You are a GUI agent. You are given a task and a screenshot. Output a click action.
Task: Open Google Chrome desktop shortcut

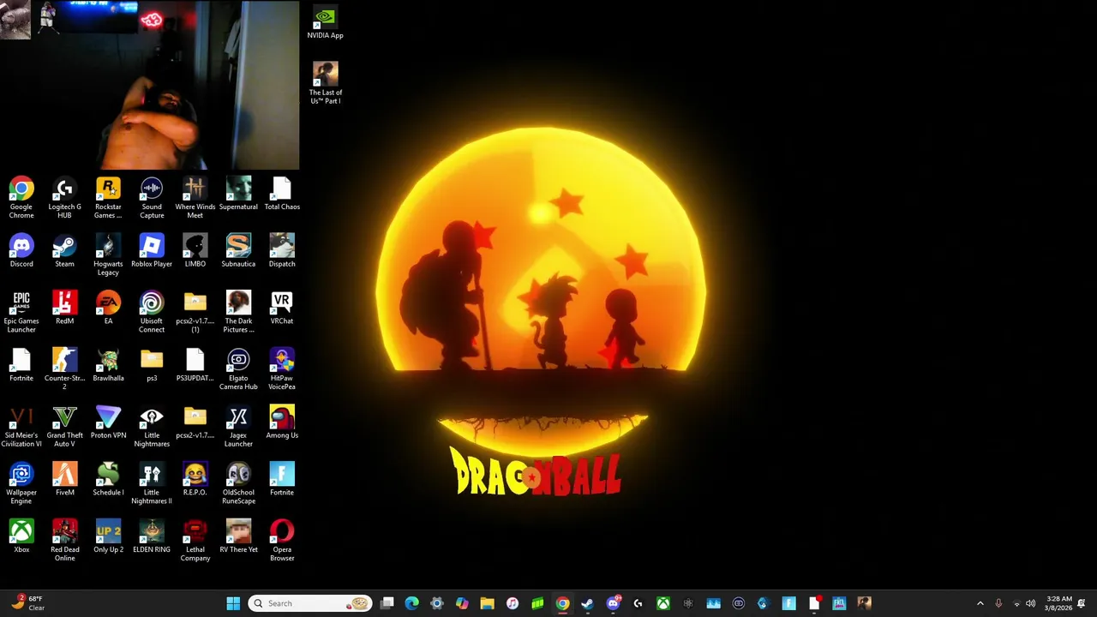click(x=21, y=197)
